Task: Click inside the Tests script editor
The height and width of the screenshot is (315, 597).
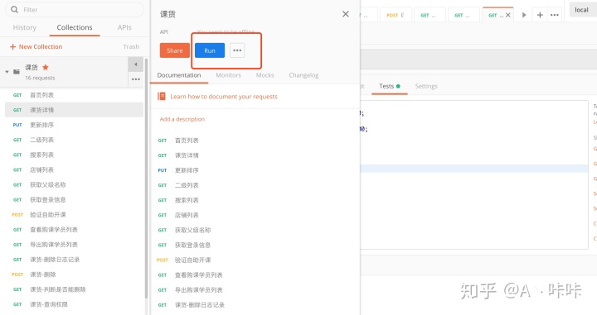Action: pyautogui.click(x=474, y=174)
